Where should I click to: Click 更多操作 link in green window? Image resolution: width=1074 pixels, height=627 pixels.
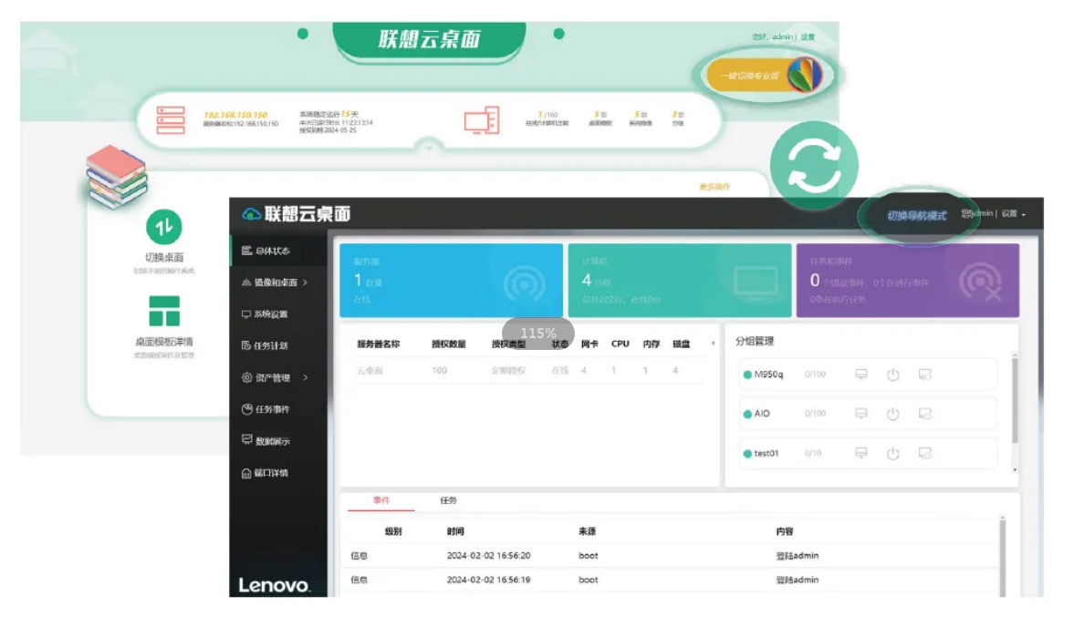click(714, 187)
